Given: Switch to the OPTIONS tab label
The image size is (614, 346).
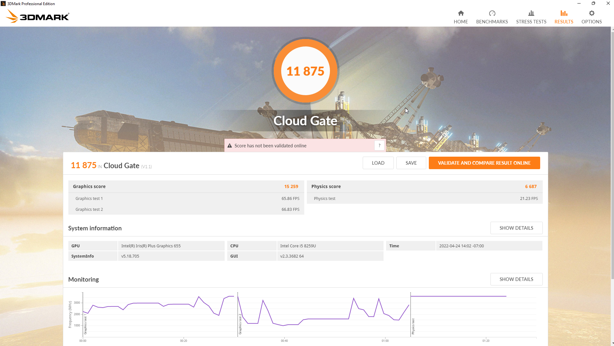Looking at the screenshot, I should (592, 22).
